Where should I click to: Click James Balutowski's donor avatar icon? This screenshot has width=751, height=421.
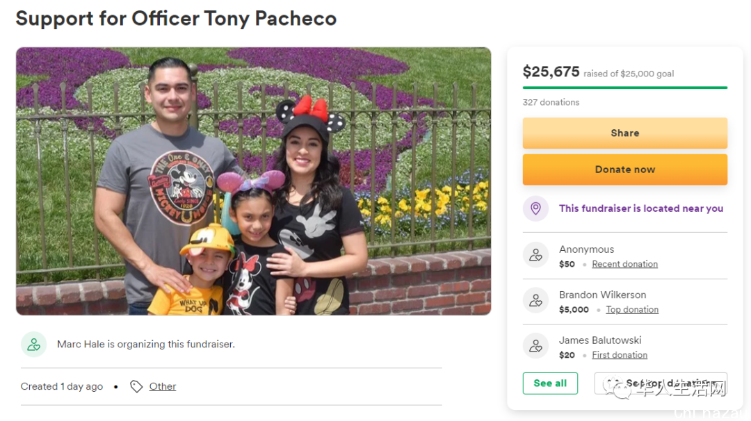(x=535, y=346)
